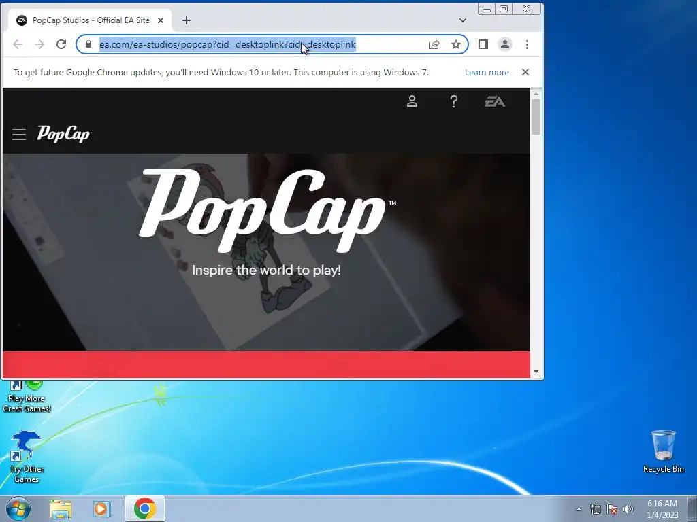The height and width of the screenshot is (522, 697).
Task: Click the browser Back arrow
Action: coord(18,44)
